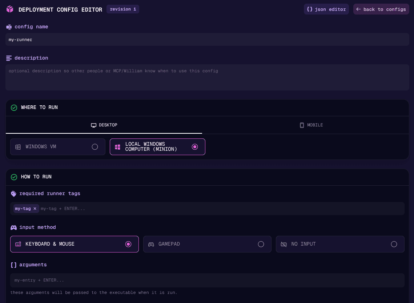Click the desktop monitor icon

point(93,125)
